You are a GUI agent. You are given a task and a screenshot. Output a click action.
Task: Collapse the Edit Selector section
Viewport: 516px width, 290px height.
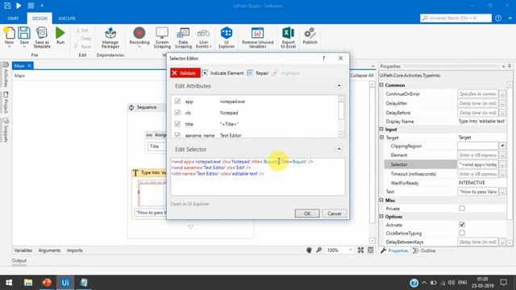point(339,149)
